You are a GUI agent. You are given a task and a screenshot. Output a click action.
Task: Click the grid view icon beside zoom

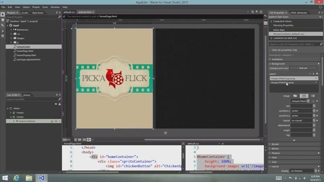[79, 140]
